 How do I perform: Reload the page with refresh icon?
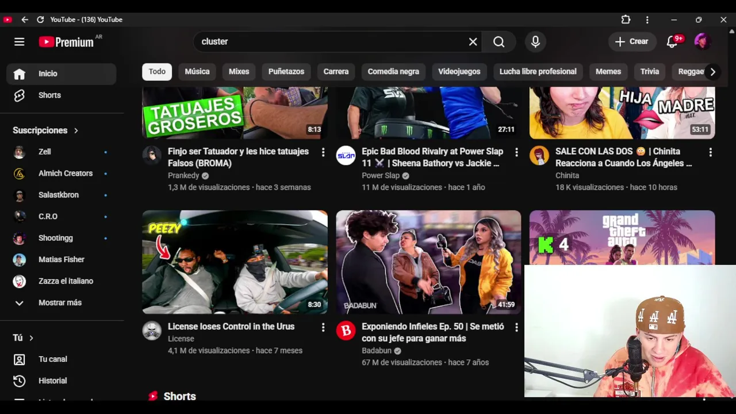[40, 20]
